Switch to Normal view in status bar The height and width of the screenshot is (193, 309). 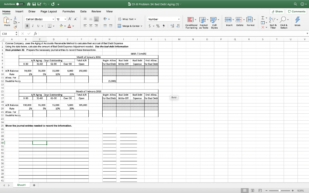point(244,191)
